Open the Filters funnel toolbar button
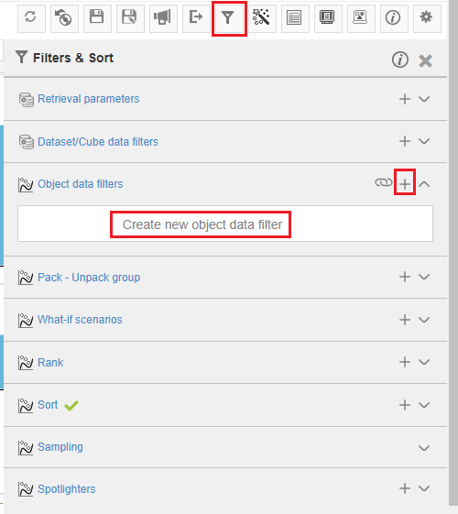The width and height of the screenshot is (458, 514). (229, 18)
